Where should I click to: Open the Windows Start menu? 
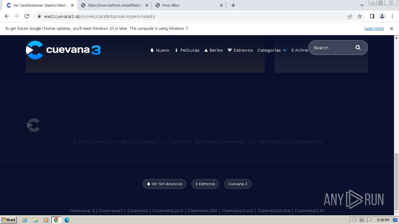[x=8, y=220]
